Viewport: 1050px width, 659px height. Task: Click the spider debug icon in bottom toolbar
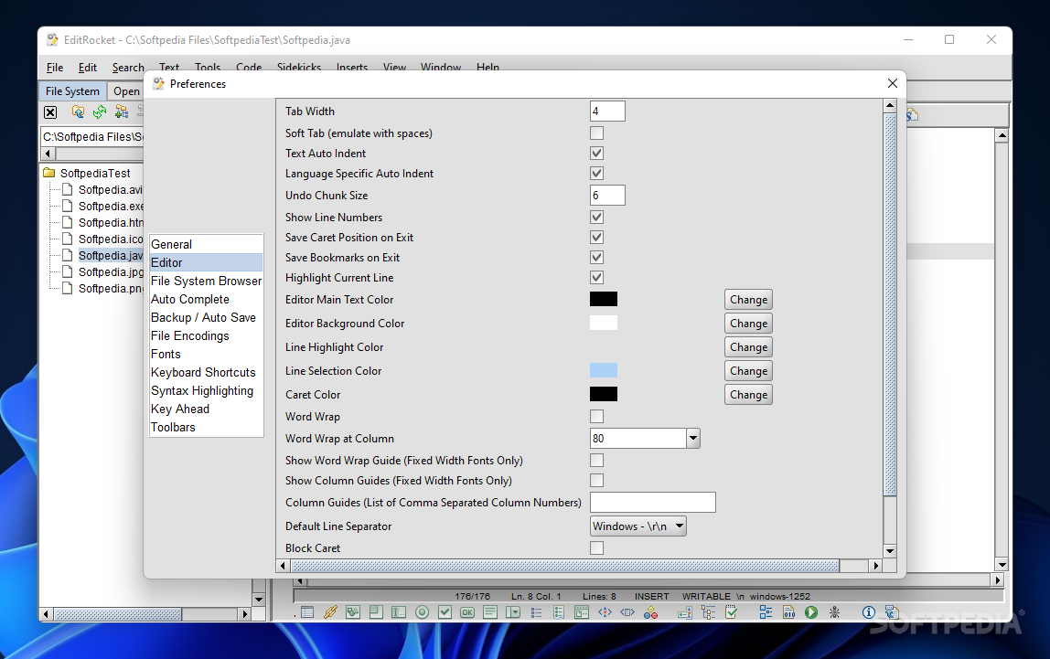pyautogui.click(x=834, y=611)
